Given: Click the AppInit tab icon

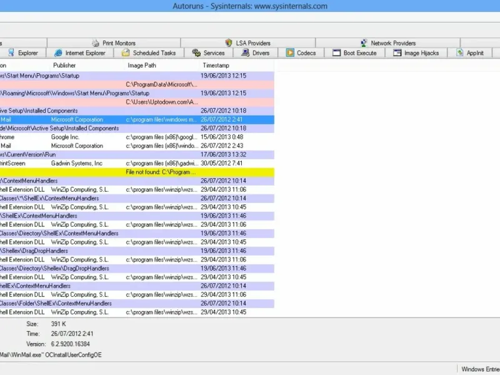Looking at the screenshot, I should tap(459, 52).
